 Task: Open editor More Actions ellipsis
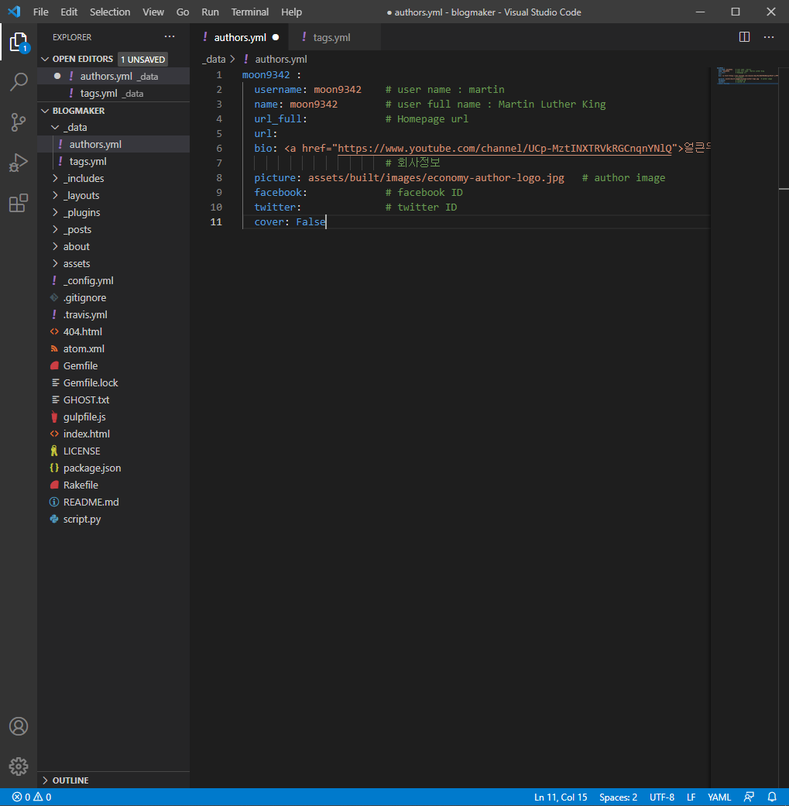click(769, 37)
